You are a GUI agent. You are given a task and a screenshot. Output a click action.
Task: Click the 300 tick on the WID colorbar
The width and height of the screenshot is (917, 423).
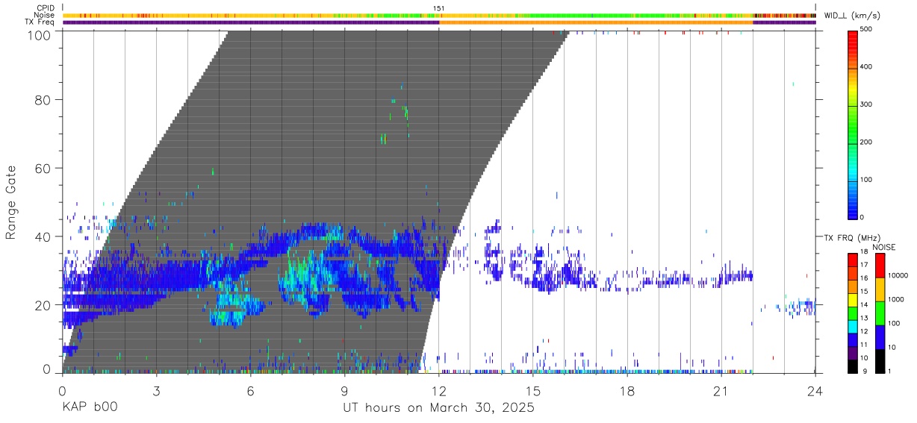tap(865, 104)
